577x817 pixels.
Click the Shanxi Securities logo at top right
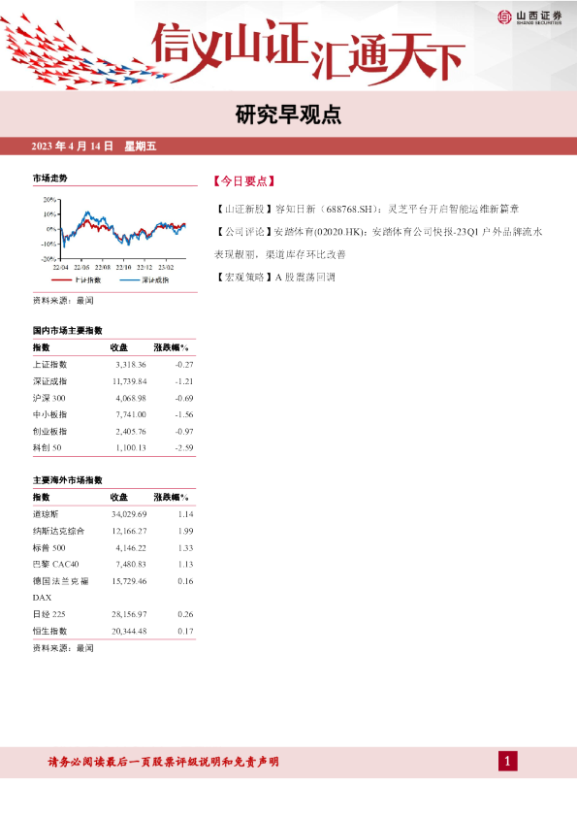pos(529,17)
